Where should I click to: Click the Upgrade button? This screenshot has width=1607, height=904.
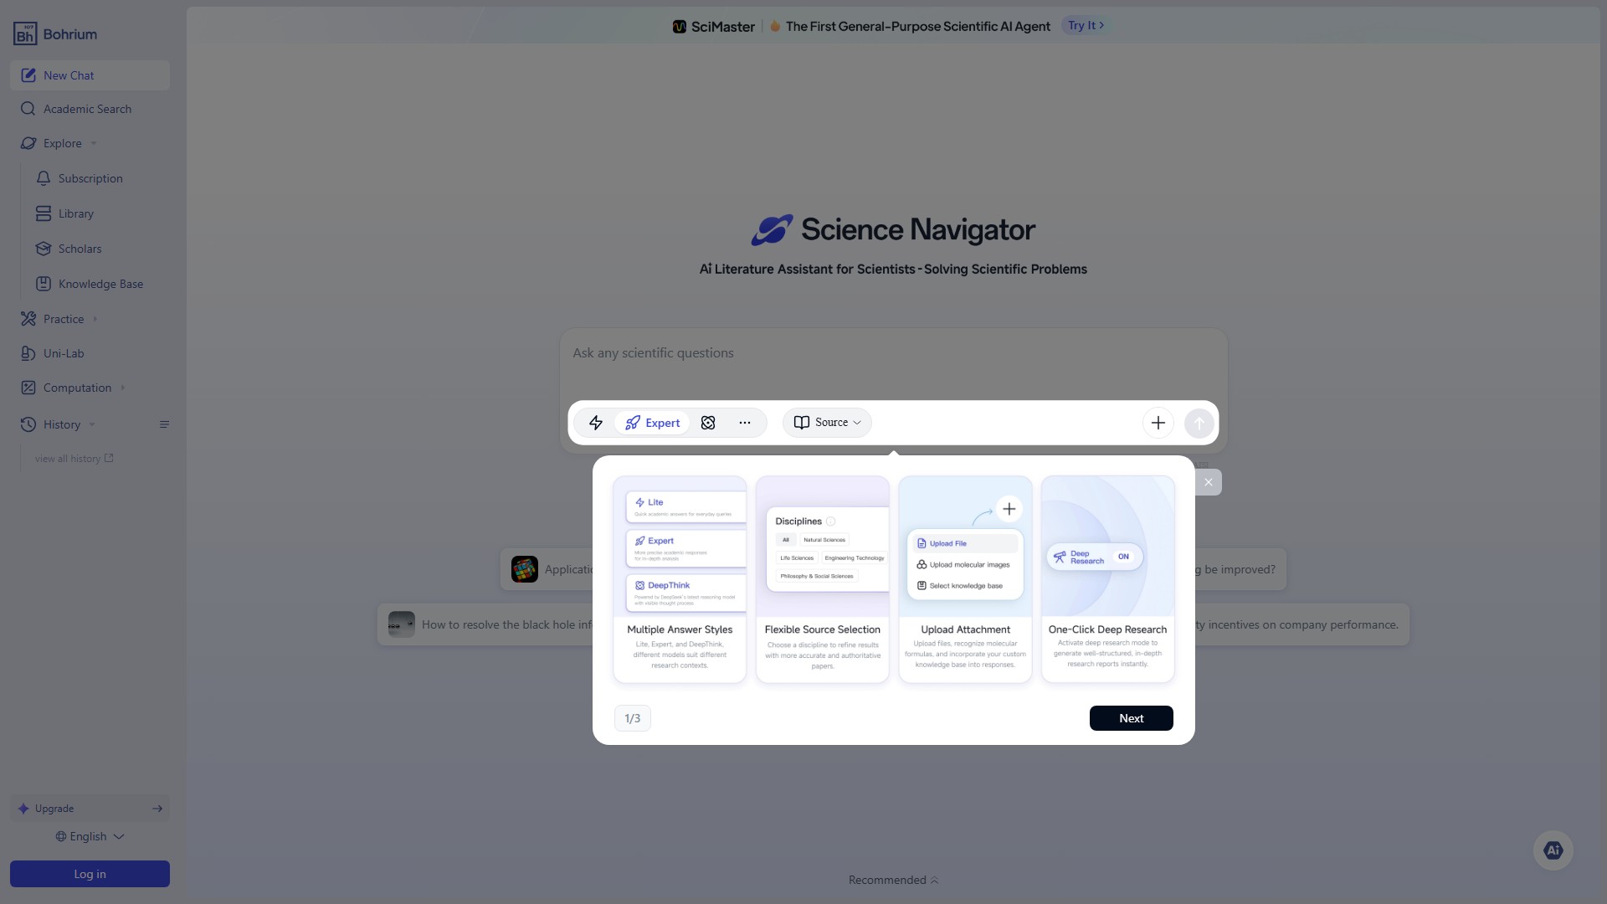[90, 809]
